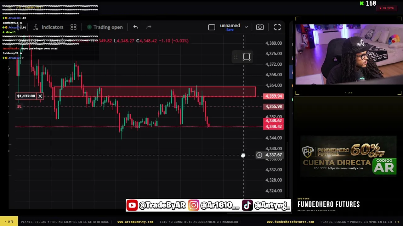Click the Save link under unnamed
This screenshot has width=403, height=226.
[230, 30]
